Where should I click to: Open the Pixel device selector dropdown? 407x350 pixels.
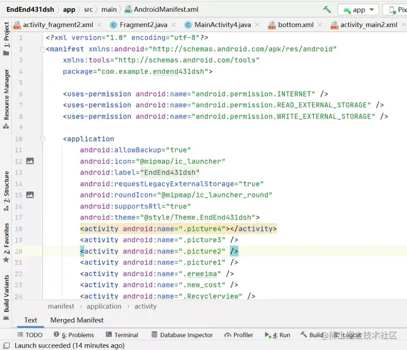pyautogui.click(x=396, y=10)
